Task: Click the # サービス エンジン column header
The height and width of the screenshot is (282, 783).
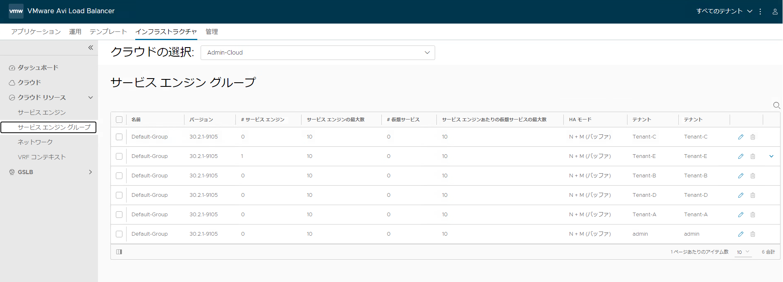Action: pos(263,119)
